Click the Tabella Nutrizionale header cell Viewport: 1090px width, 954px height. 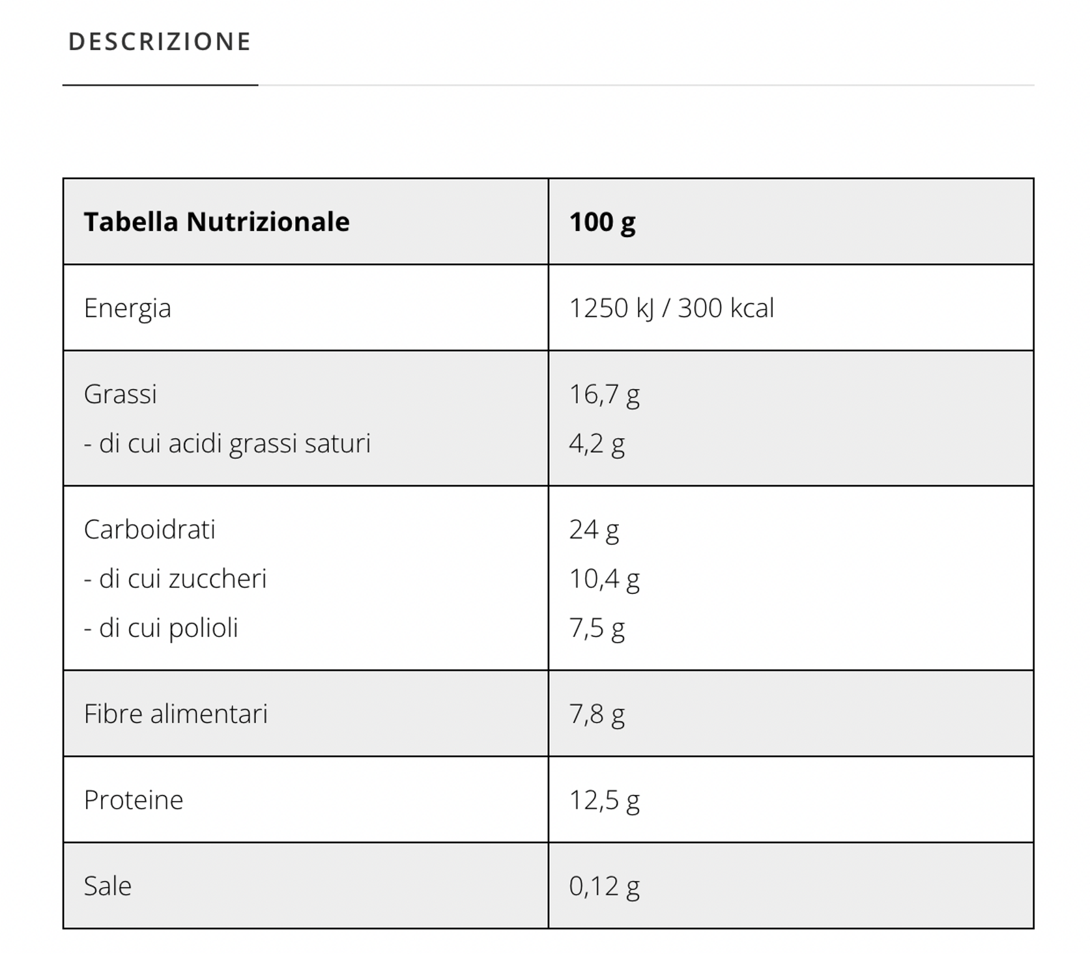pos(216,222)
